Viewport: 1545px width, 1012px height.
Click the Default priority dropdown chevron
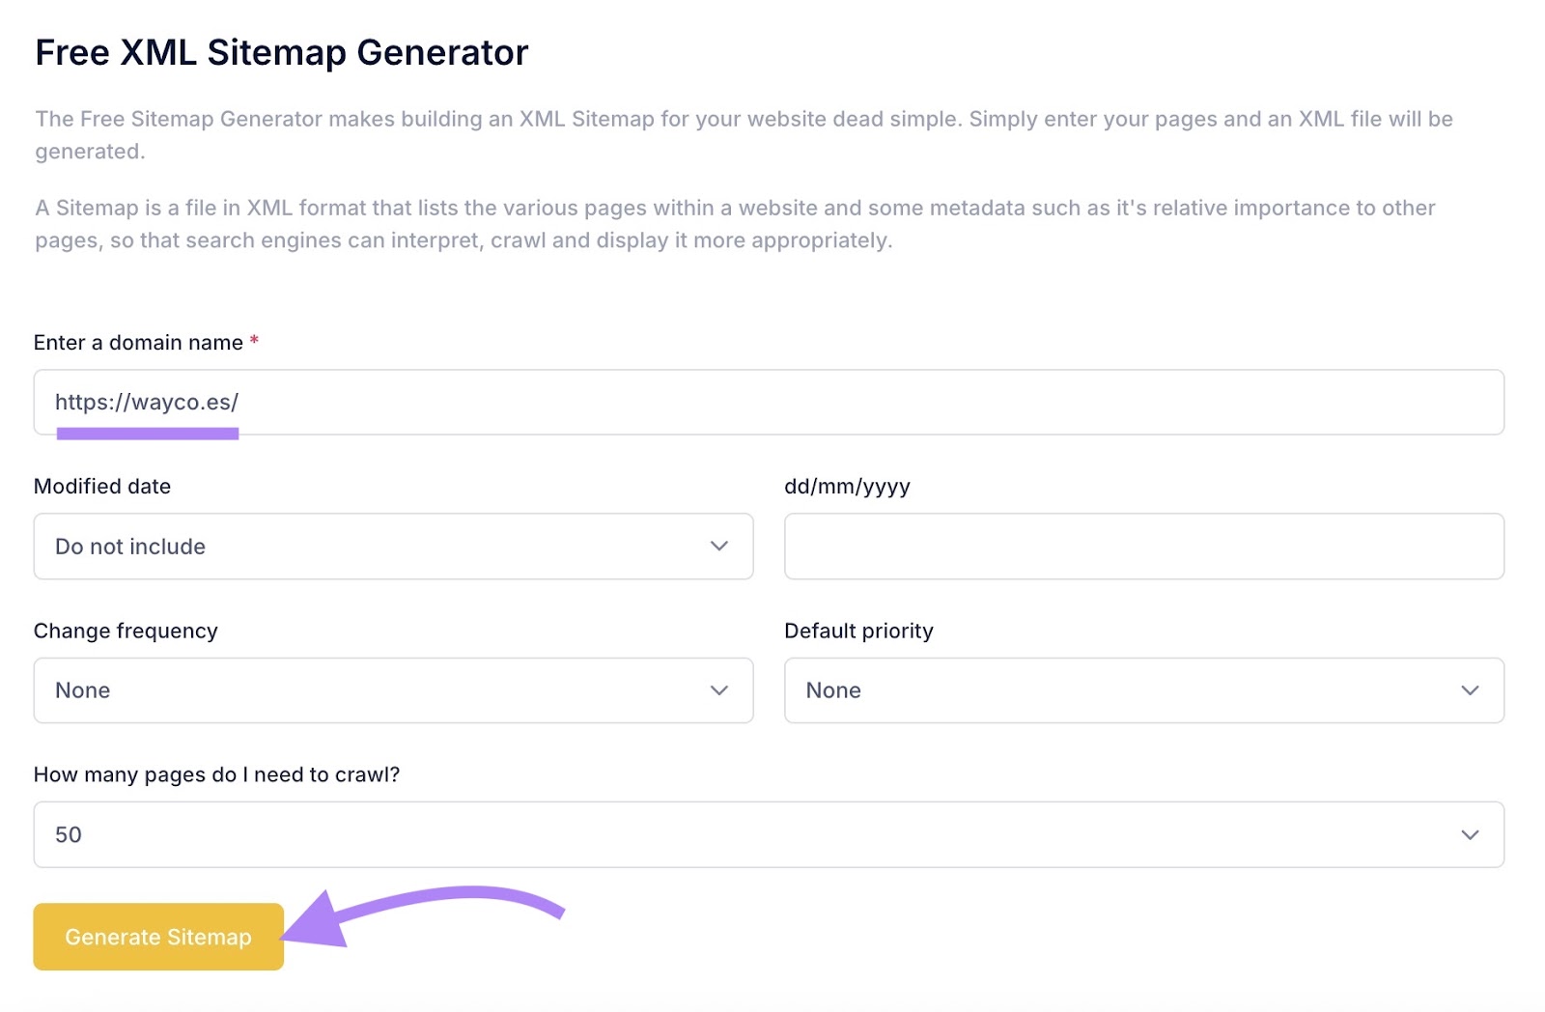1470,689
